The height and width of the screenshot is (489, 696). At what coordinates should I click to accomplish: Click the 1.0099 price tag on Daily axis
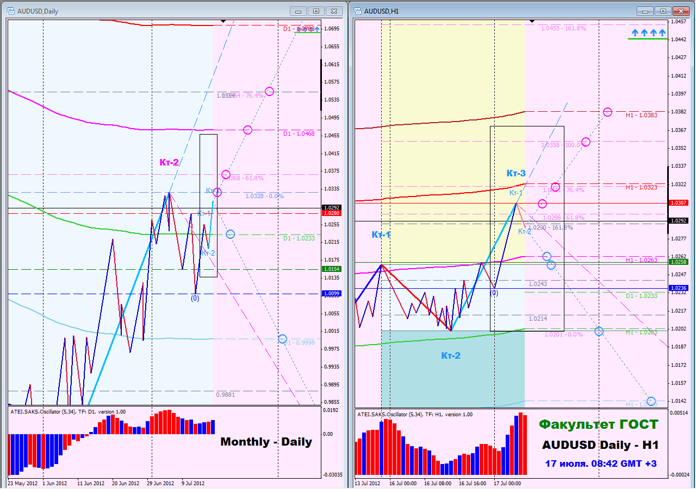tap(331, 293)
